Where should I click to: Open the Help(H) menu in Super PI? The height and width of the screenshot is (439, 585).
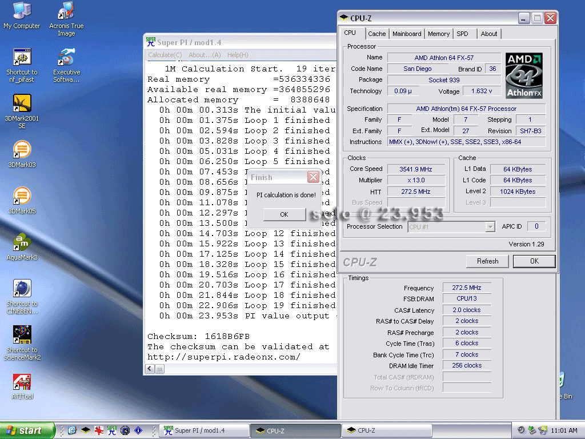(238, 55)
